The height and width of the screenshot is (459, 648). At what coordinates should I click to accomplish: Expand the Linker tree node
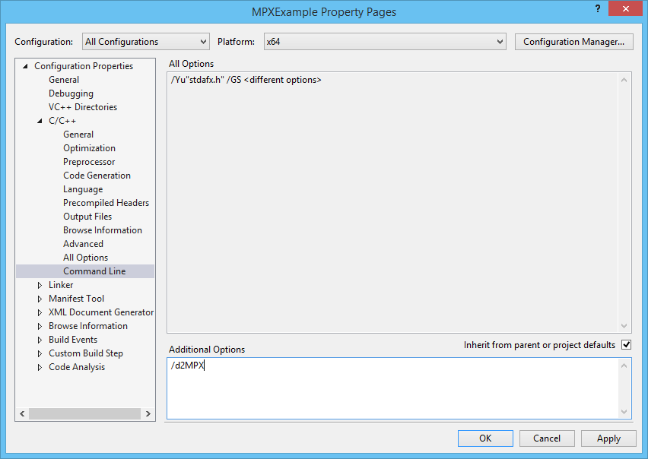pos(40,285)
